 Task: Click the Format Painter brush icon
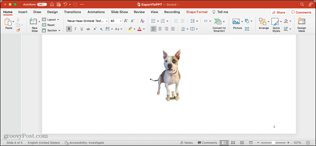[x=18, y=30]
